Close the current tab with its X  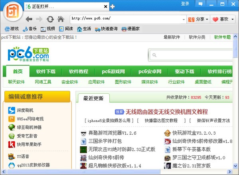pyautogui.click(x=105, y=6)
